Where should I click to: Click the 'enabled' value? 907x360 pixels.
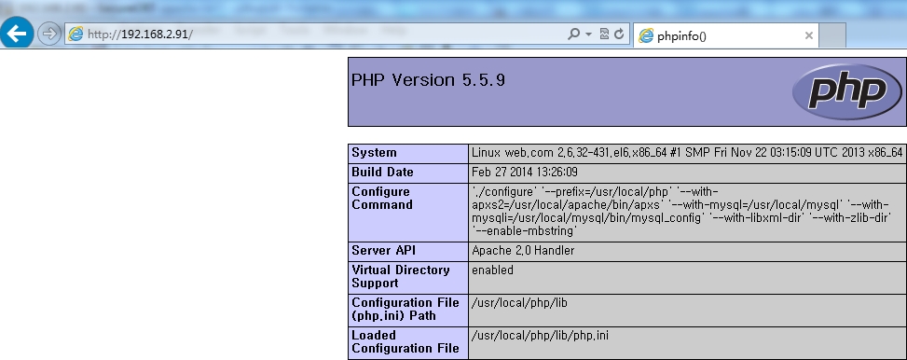[492, 270]
